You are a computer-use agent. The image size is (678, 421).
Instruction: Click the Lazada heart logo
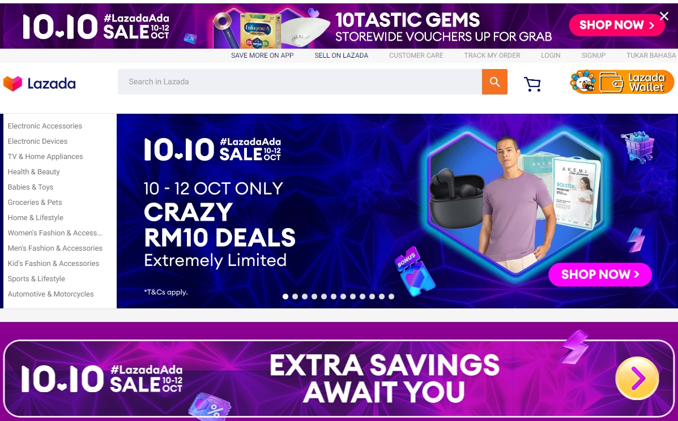[x=12, y=83]
